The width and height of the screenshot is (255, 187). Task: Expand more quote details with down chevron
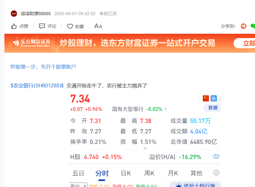pos(145,148)
